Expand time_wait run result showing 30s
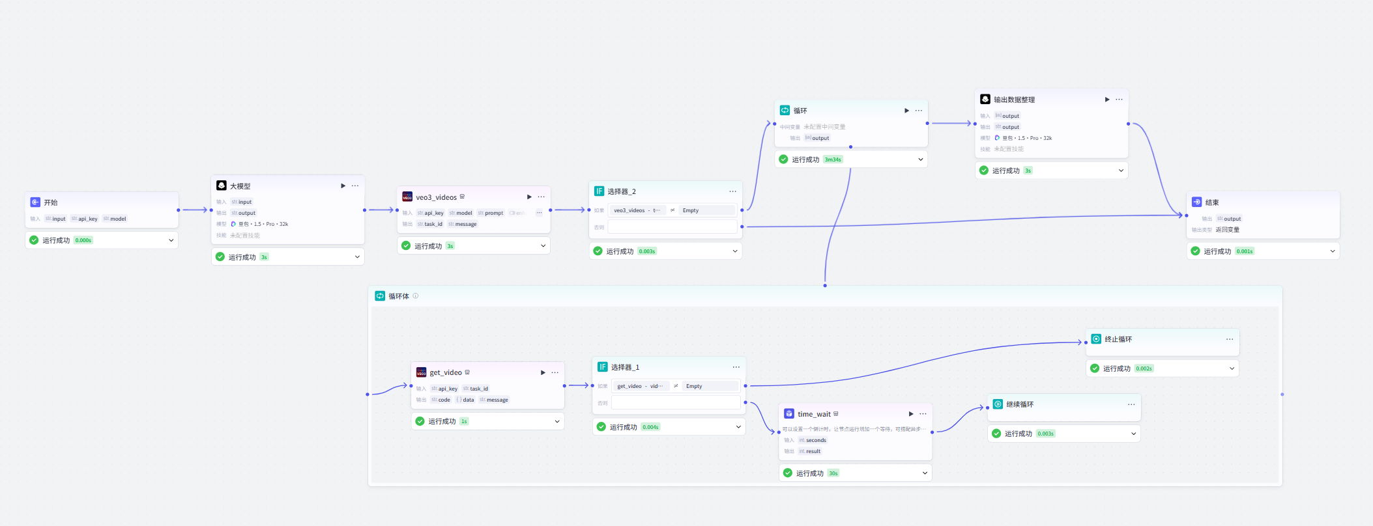This screenshot has width=1373, height=526. tap(924, 473)
